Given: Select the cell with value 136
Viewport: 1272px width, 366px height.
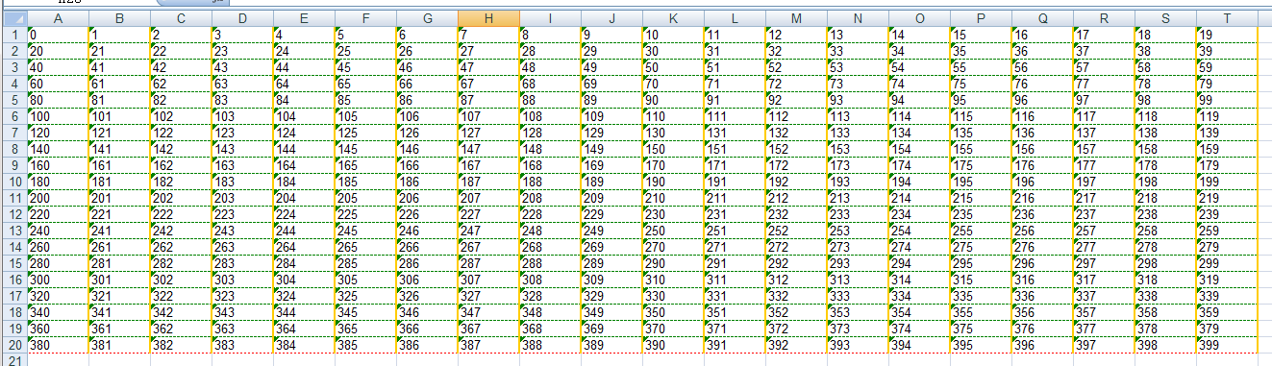Looking at the screenshot, I should pos(1042,133).
